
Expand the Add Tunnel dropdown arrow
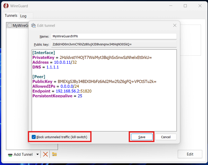click(38, 154)
